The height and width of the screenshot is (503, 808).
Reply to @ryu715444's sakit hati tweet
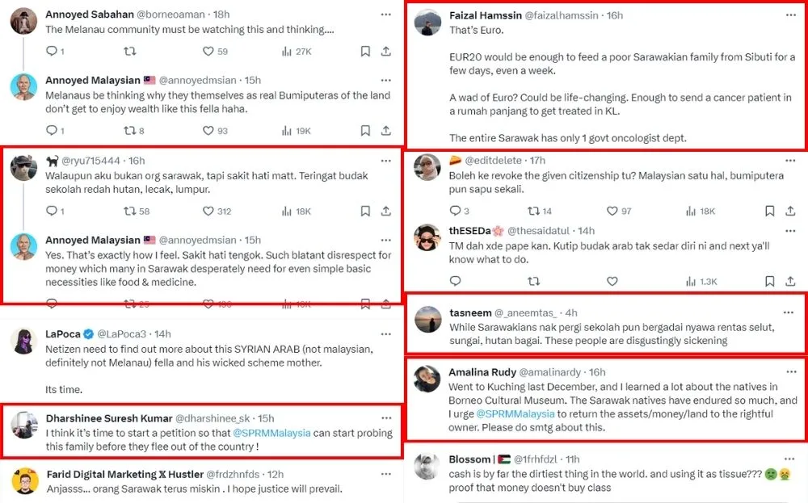pos(52,212)
